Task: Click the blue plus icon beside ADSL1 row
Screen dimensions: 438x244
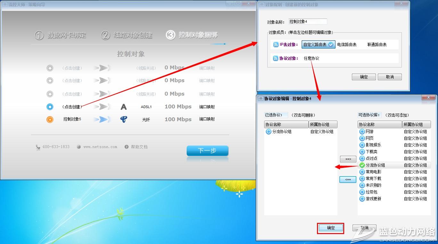Action: 50,107
